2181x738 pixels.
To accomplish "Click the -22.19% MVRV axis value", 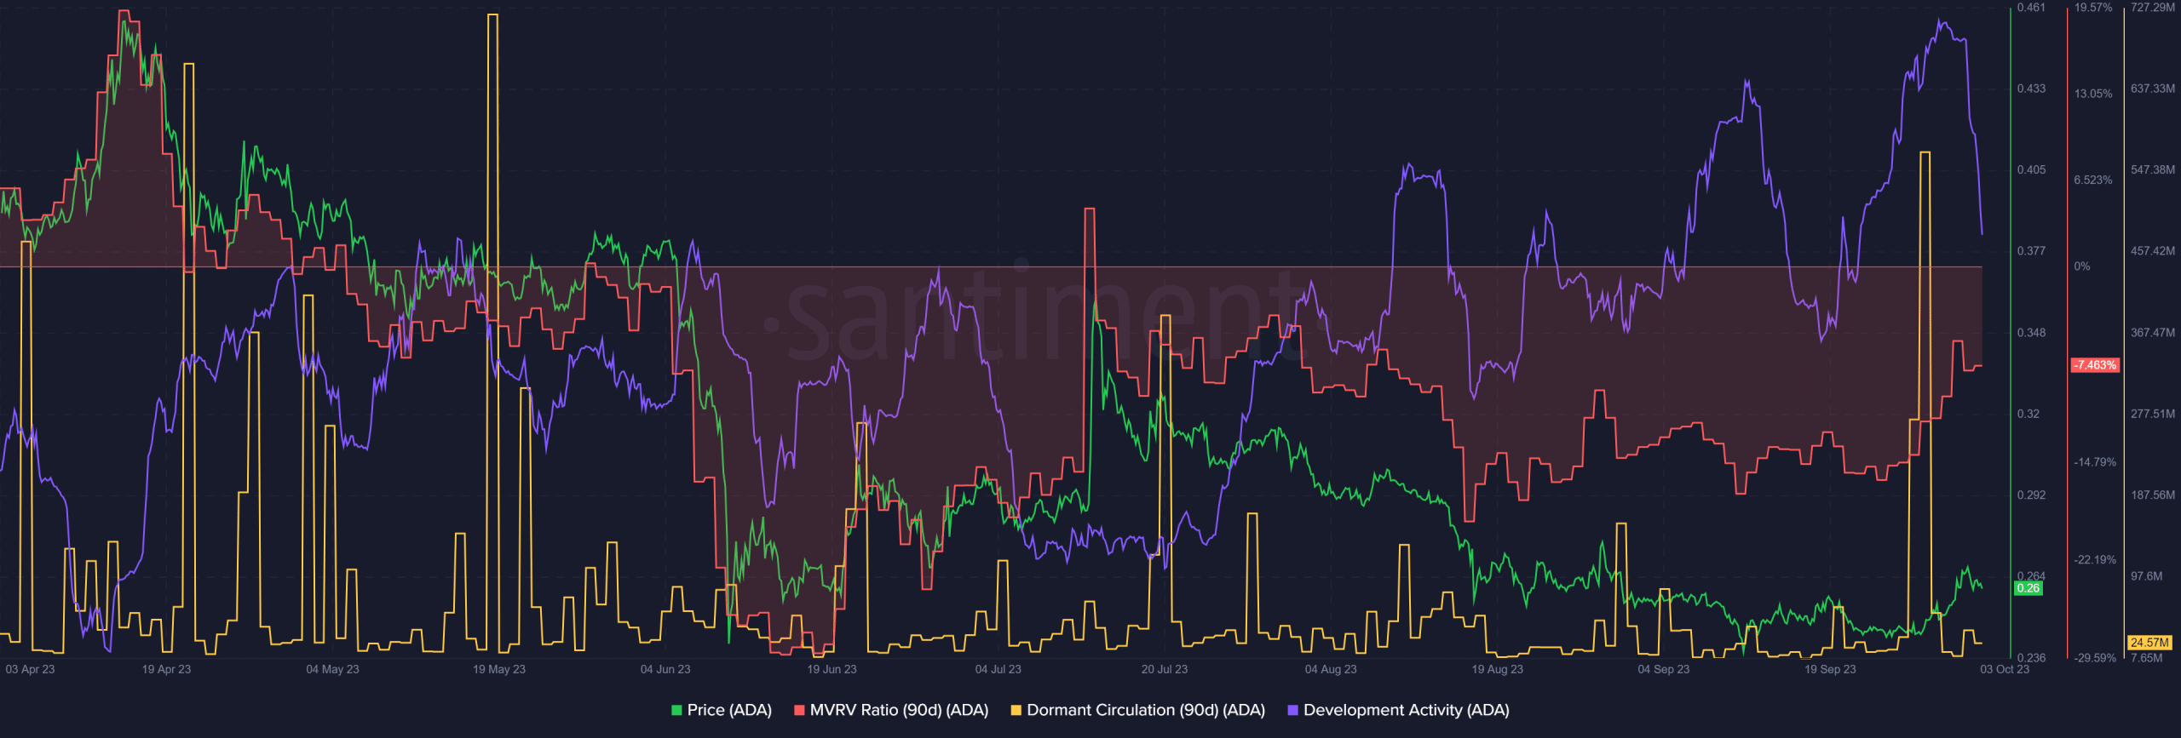I will [2095, 560].
